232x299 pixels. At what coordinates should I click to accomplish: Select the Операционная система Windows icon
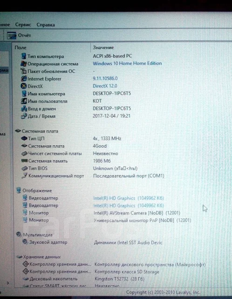pyautogui.click(x=24, y=64)
